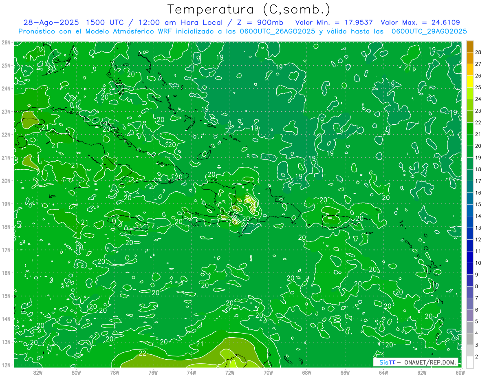Screen dimensions: 489x378
Task: Click the latitude axis label 17N
Action: pos(5,250)
